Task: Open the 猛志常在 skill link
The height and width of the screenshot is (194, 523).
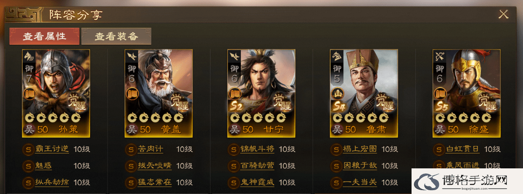Action: coord(155,182)
